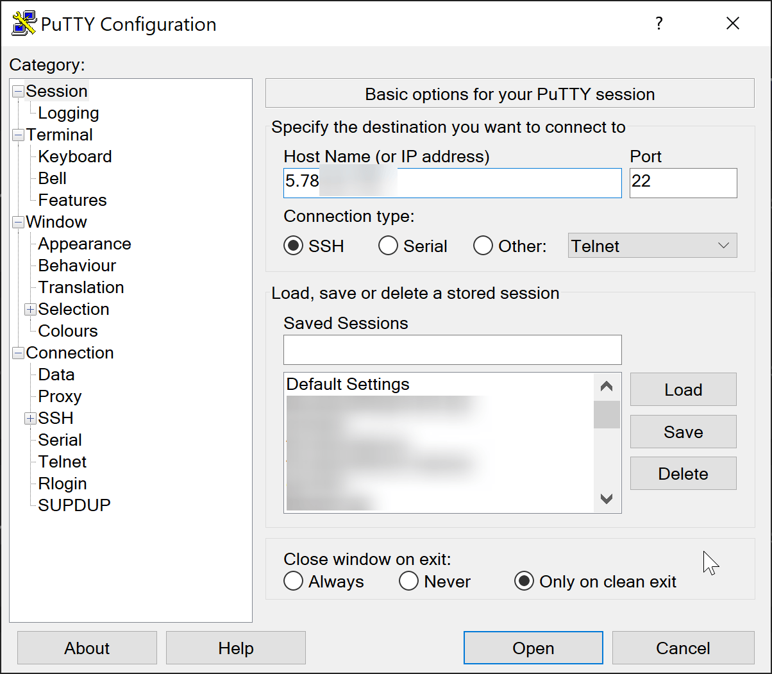Open the Behaviour category
The height and width of the screenshot is (674, 772).
(77, 265)
